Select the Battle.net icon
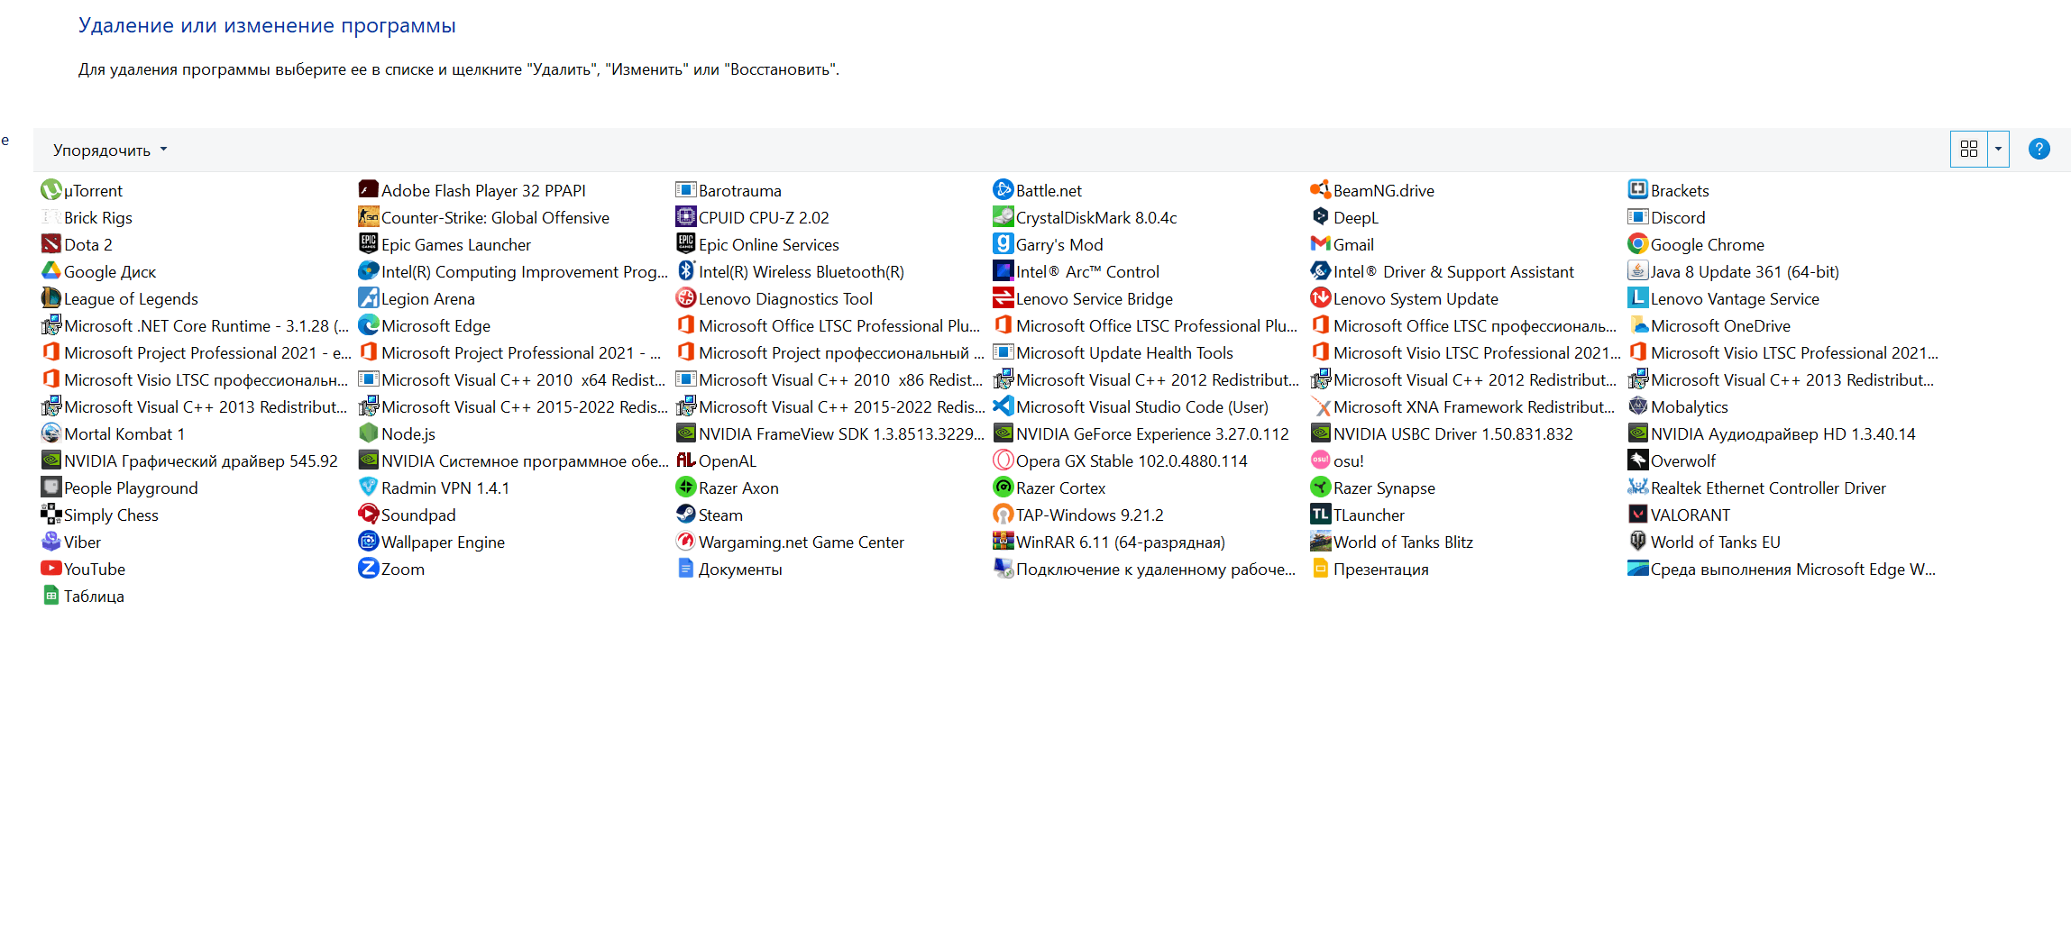This screenshot has width=2071, height=948. point(1003,190)
